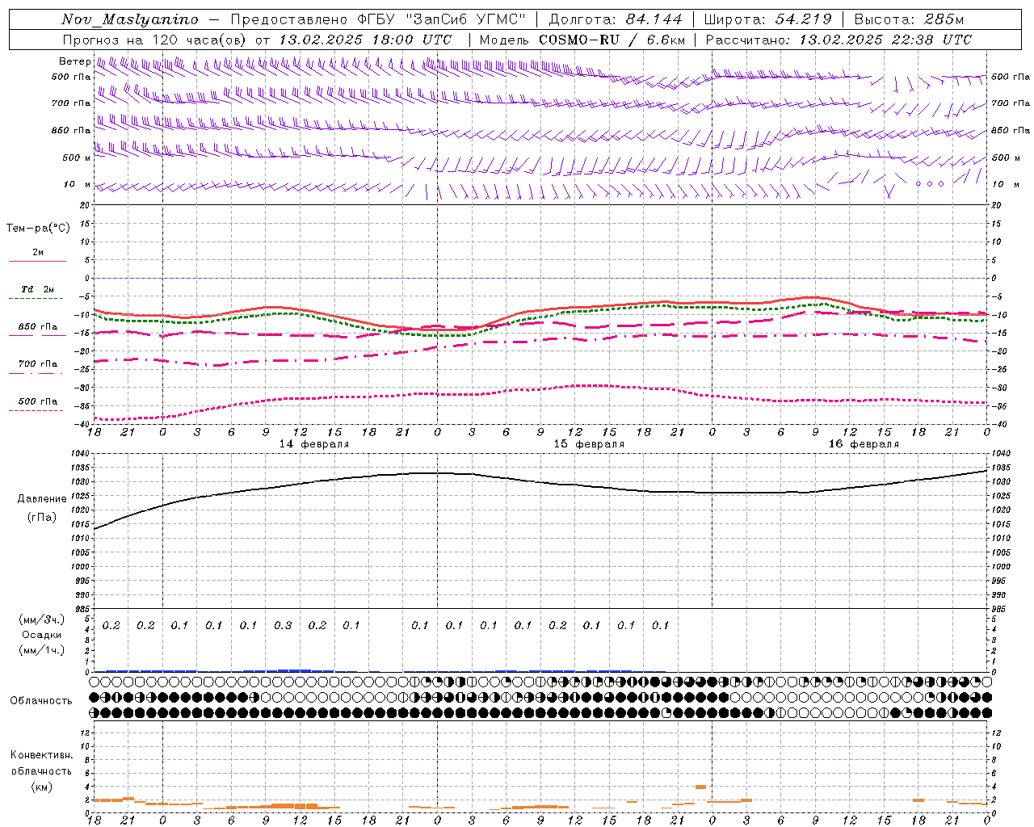
Task: Click the 0.3 precipitation value
Action: point(283,625)
